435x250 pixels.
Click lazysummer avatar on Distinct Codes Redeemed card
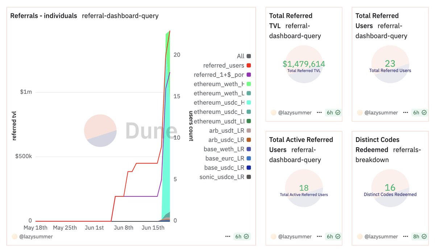[x=360, y=237]
